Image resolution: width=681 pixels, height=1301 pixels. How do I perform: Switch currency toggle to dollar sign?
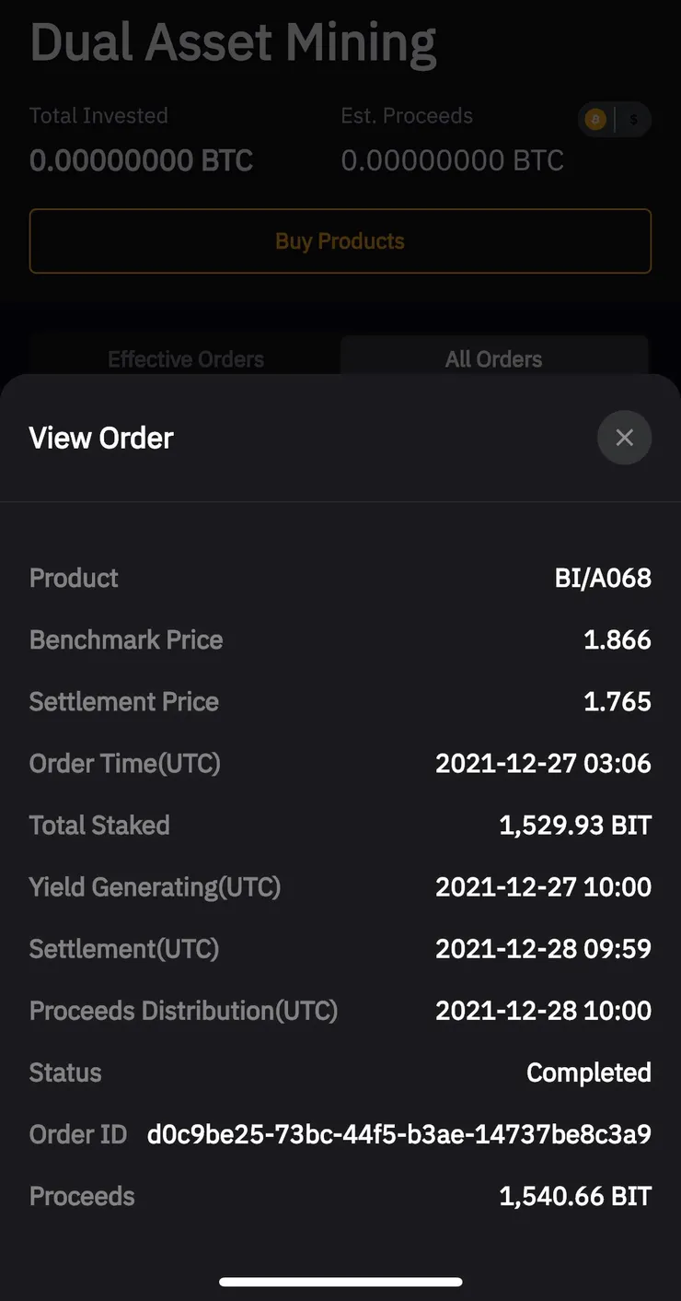click(x=633, y=120)
